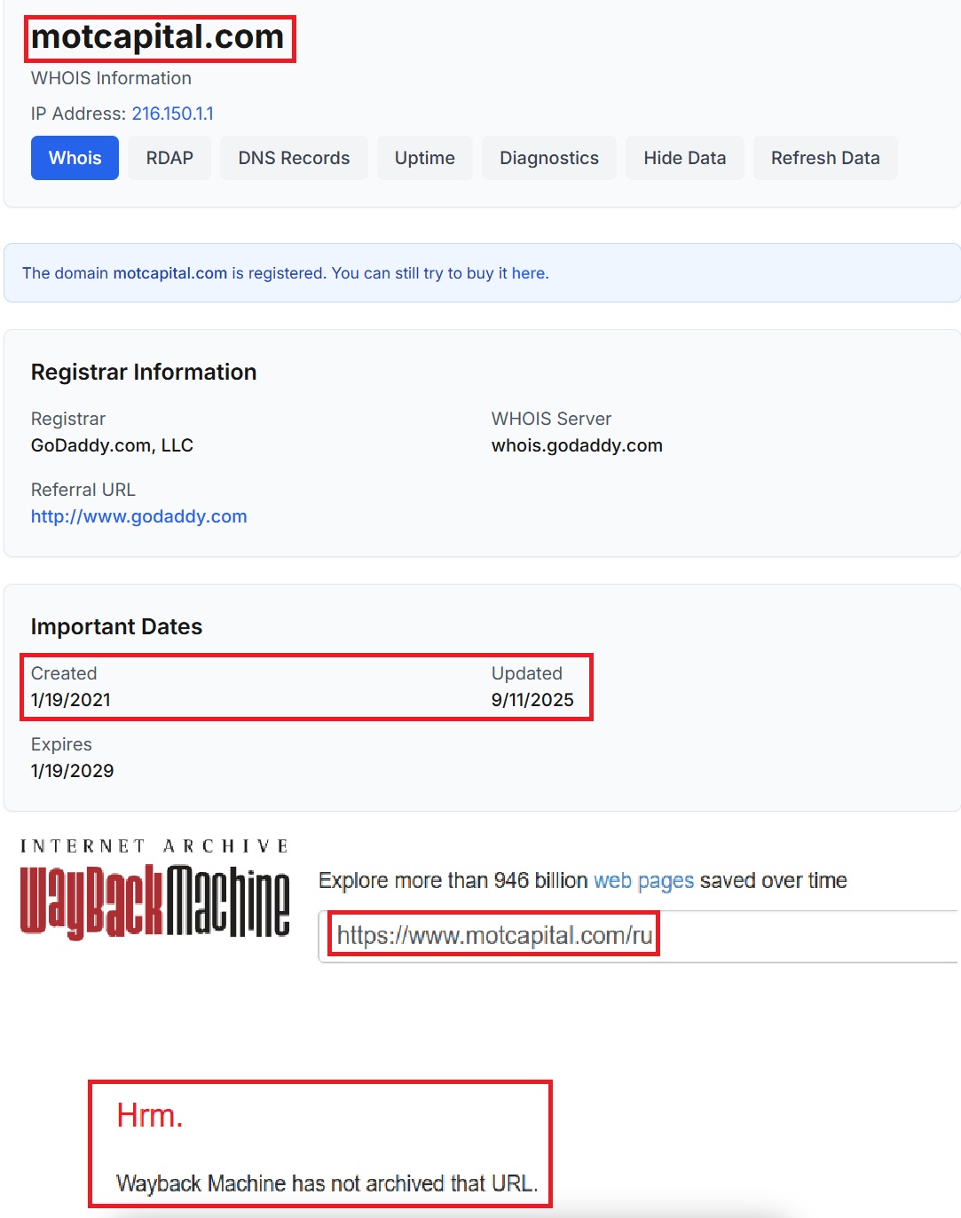Click the GoDaddy.com, LLC registrar name

pyautogui.click(x=112, y=445)
